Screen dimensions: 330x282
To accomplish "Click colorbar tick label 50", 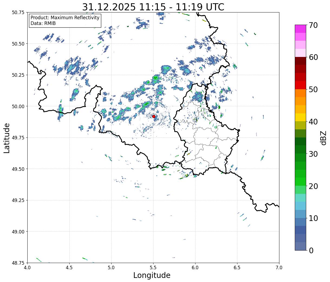I will (x=313, y=89).
